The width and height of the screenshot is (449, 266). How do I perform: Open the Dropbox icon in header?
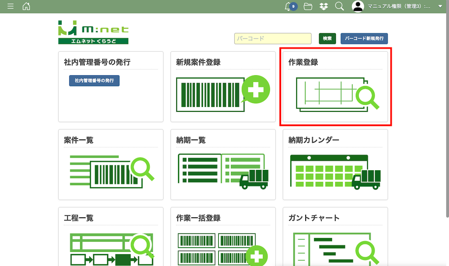pyautogui.click(x=324, y=6)
